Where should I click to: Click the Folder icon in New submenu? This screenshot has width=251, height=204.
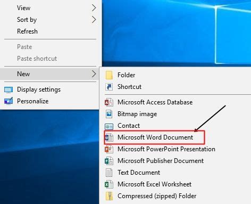pos(109,75)
